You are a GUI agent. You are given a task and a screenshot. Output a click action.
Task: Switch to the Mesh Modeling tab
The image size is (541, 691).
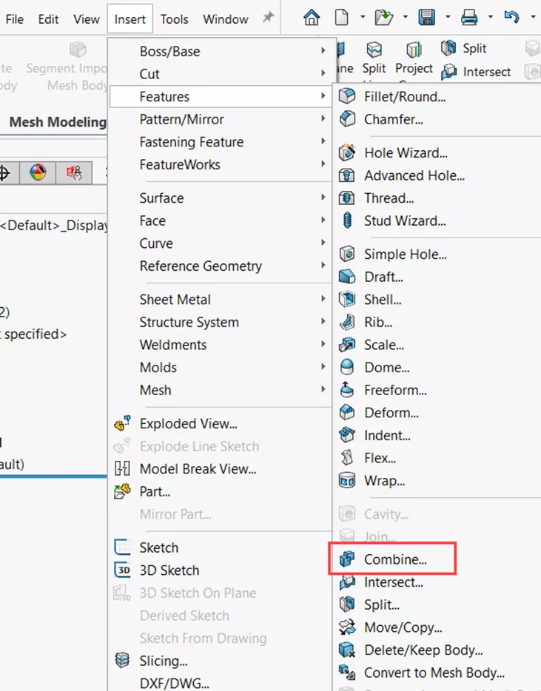click(x=57, y=122)
